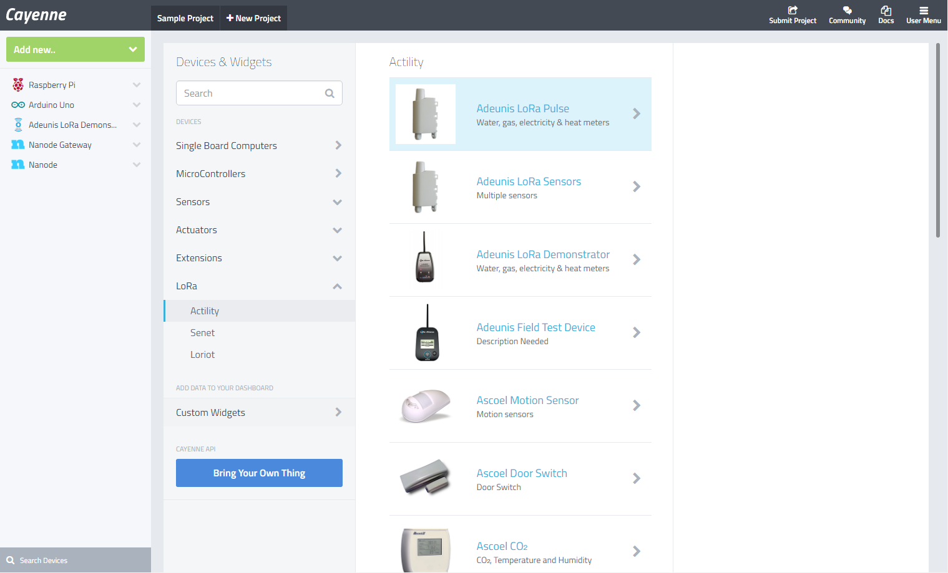Click the Adeunis LoRa Demonstrator sidebar icon
This screenshot has height=573, width=948.
click(18, 125)
